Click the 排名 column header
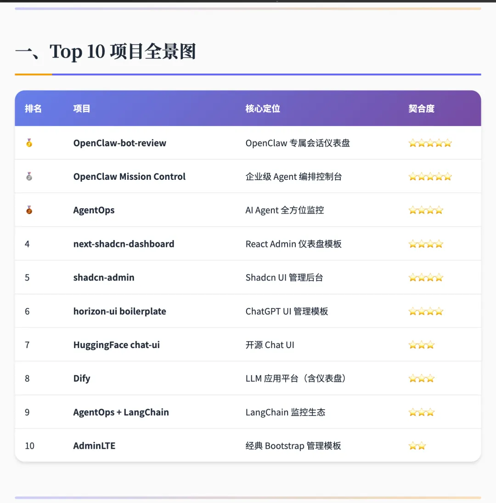496x503 pixels. click(x=34, y=109)
